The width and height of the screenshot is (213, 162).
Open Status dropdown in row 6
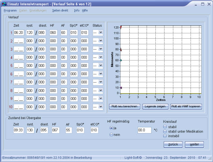coord(101,74)
